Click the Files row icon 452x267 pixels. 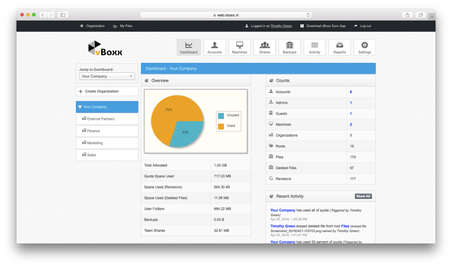coord(271,157)
